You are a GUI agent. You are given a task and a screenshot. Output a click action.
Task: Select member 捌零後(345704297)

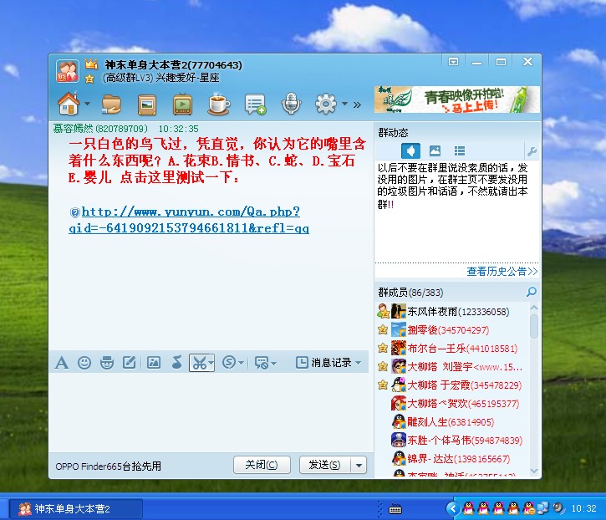[452, 330]
